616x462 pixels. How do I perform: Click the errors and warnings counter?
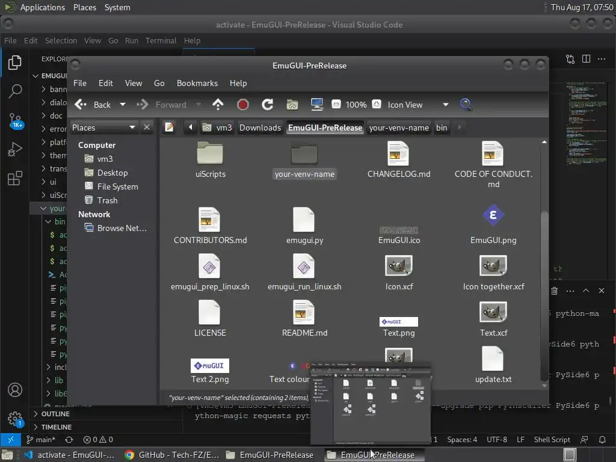click(98, 440)
